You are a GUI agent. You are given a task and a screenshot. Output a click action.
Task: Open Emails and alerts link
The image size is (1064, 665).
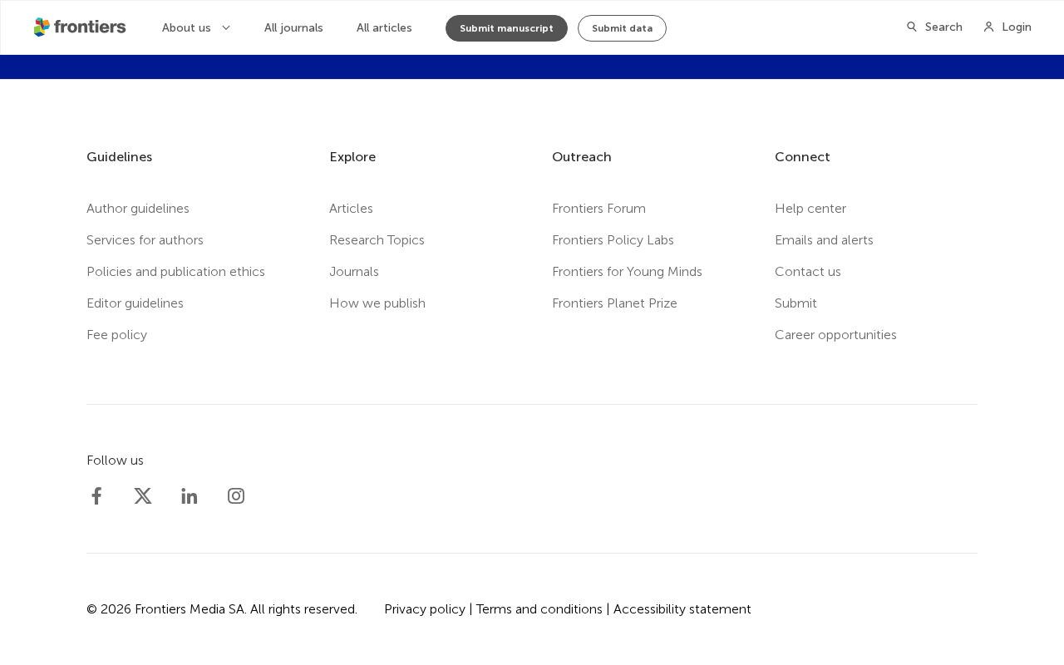coord(824,240)
